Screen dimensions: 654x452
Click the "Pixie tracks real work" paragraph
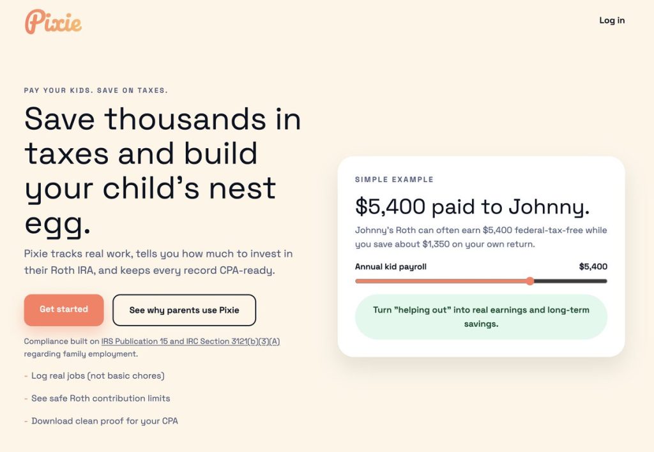click(158, 262)
